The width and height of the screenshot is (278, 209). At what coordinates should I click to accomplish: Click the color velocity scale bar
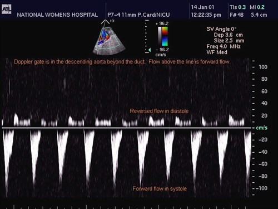[165, 36]
